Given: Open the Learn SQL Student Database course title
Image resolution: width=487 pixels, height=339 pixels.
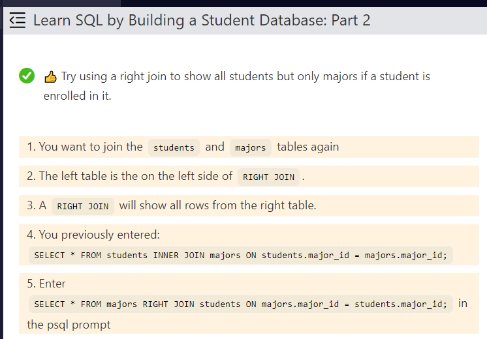Looking at the screenshot, I should (201, 20).
